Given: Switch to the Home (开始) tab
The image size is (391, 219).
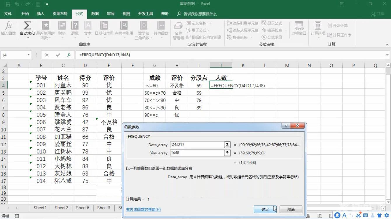Looking at the screenshot, I should 25,14.
